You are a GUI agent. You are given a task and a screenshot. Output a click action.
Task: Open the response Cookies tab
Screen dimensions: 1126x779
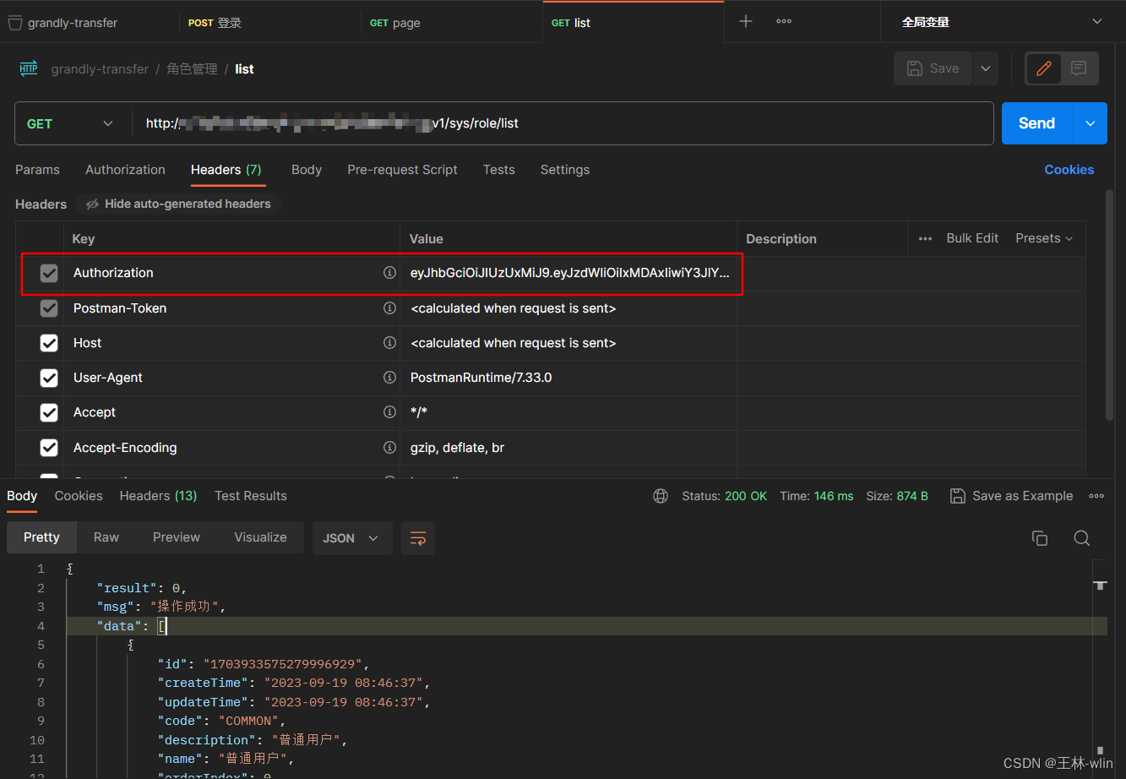pos(79,496)
